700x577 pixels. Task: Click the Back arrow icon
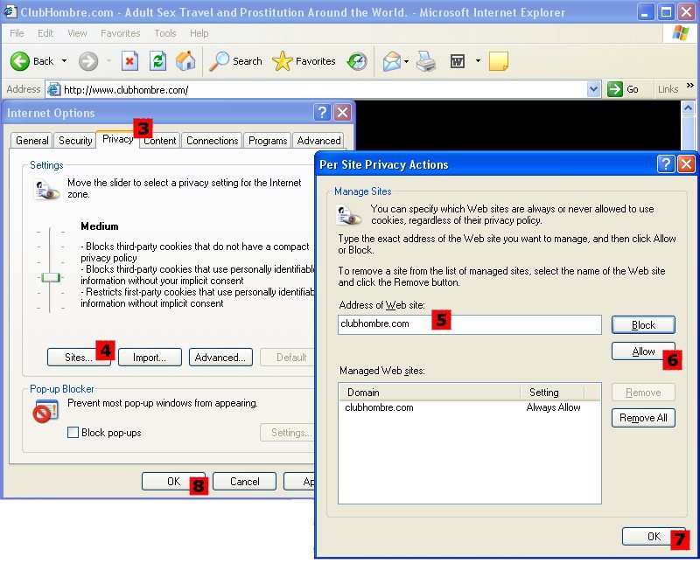19,61
